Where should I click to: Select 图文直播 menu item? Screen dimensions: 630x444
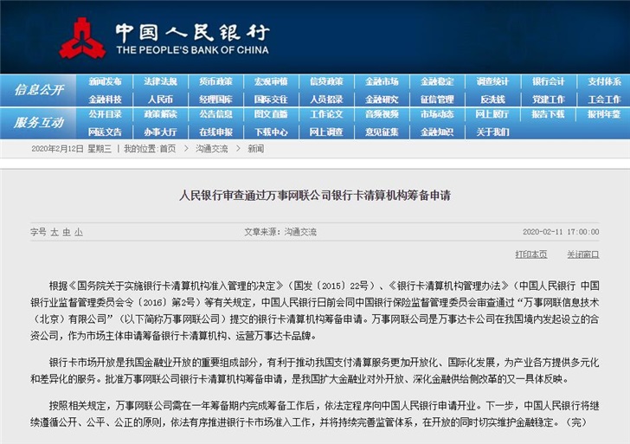click(271, 114)
